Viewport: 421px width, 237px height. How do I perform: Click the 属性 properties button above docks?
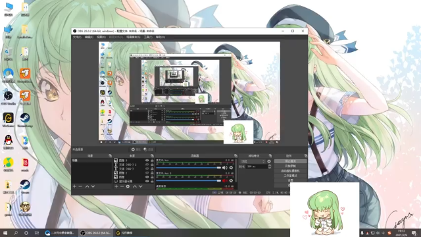[x=136, y=149]
